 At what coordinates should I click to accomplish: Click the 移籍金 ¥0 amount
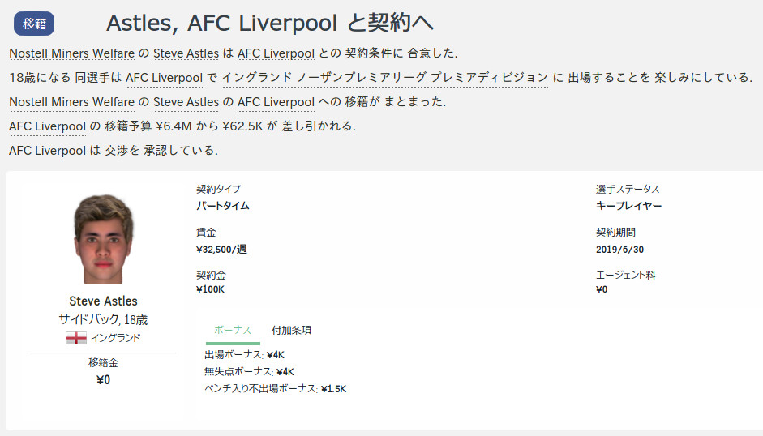(x=103, y=379)
